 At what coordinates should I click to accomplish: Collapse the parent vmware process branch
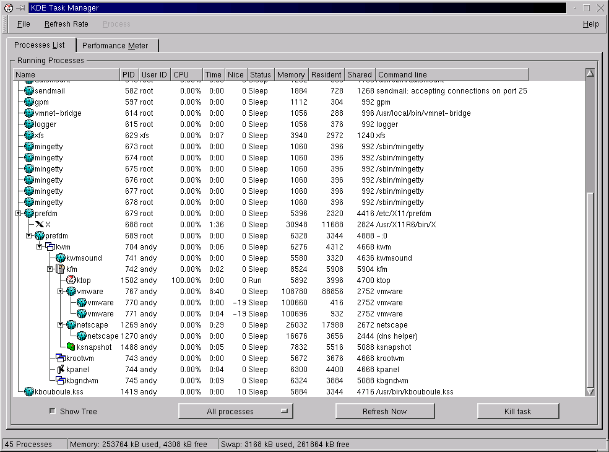(x=61, y=292)
